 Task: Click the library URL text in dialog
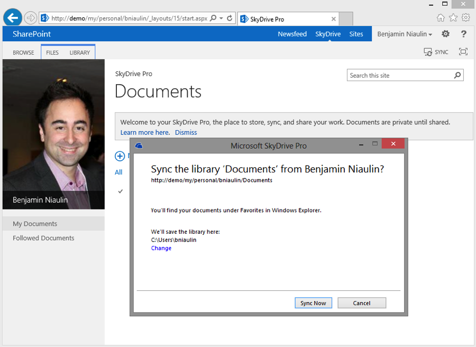tap(212, 180)
